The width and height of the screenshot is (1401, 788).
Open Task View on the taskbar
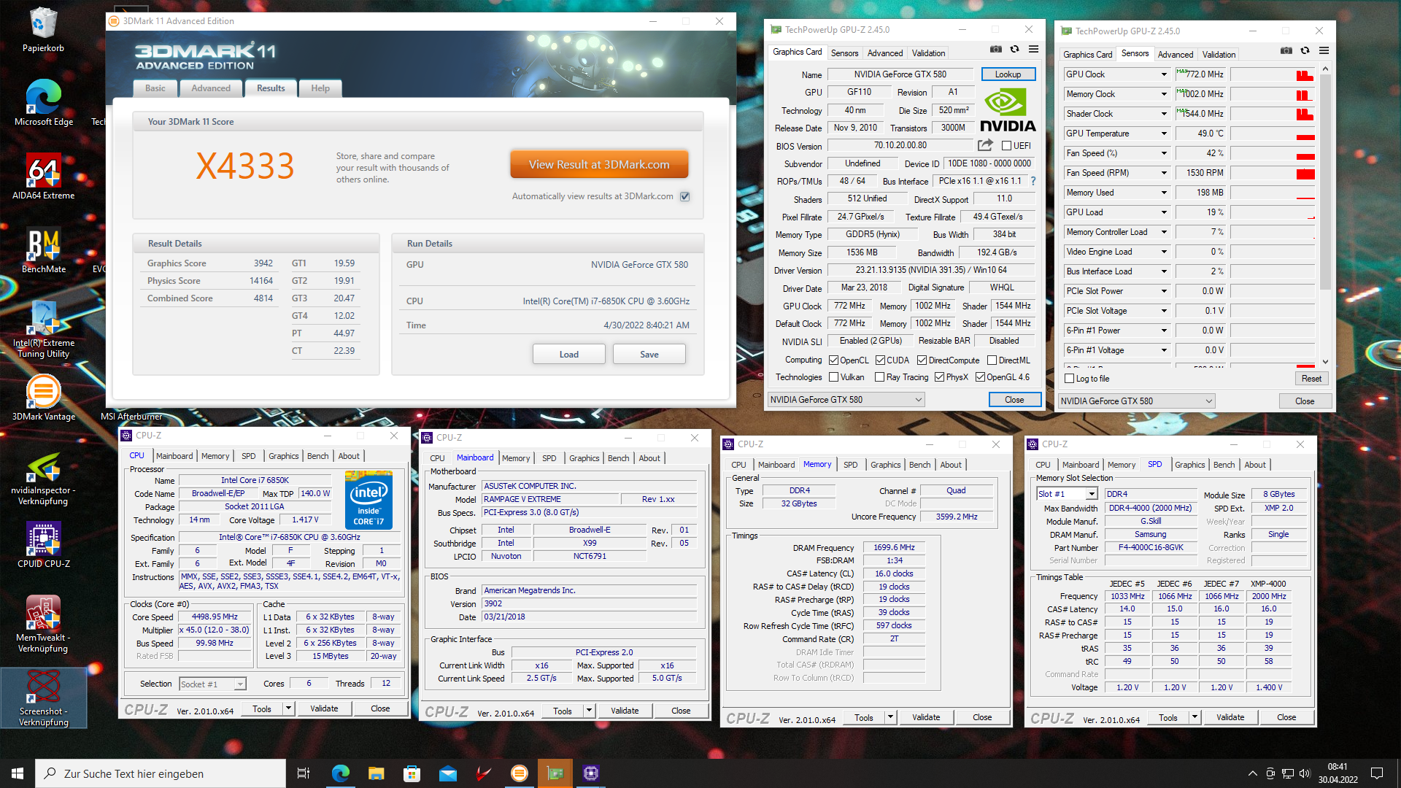tap(304, 773)
